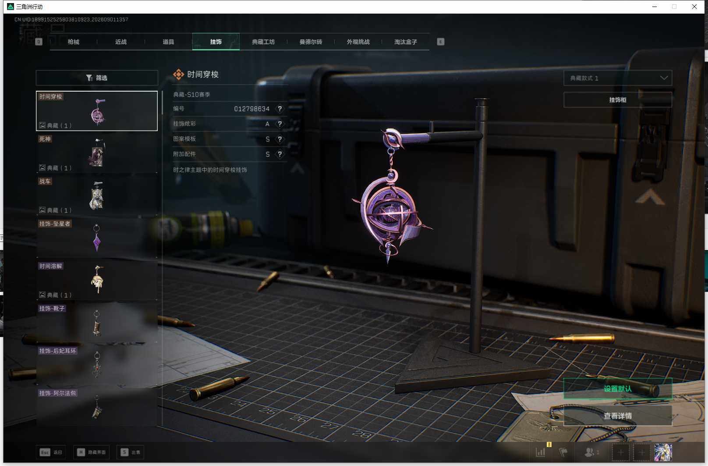Expand the 典藏款式 1 dropdown
Viewport: 708px width, 466px height.
[x=618, y=78]
